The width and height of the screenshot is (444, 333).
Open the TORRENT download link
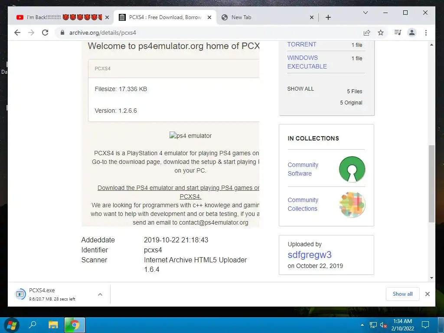tap(302, 44)
